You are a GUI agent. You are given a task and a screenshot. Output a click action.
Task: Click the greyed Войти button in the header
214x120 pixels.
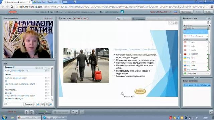click(x=198, y=12)
